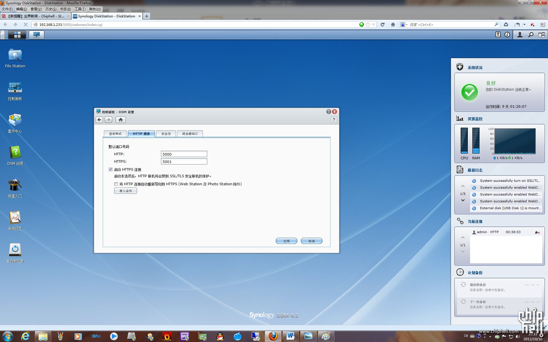Switch to 安全性 tab
Viewport: 548px width, 342px height.
(x=166, y=134)
